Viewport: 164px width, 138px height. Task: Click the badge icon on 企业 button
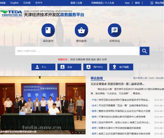[63, 67]
